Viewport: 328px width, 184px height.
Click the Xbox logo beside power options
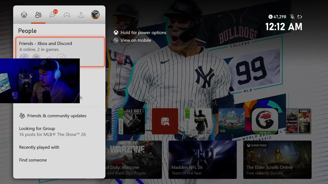click(116, 32)
